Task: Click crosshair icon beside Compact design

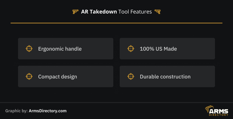Action: (x=29, y=76)
